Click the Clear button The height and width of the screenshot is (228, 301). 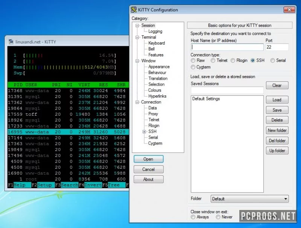(277, 85)
